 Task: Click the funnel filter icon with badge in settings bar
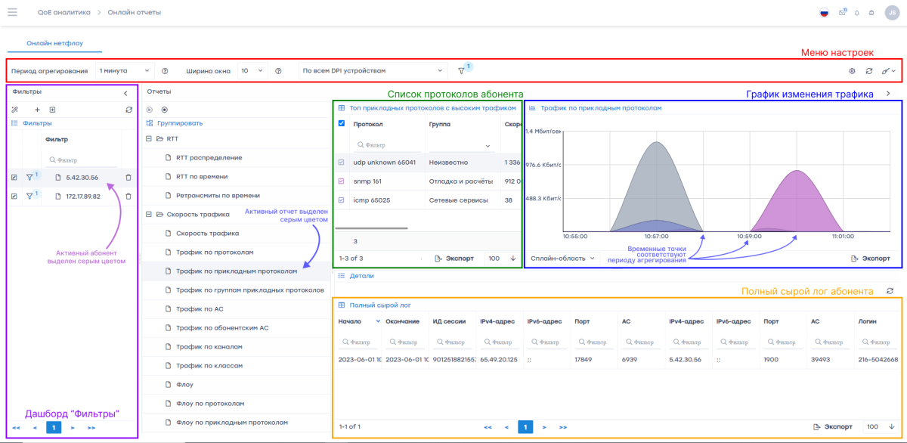[x=462, y=71]
